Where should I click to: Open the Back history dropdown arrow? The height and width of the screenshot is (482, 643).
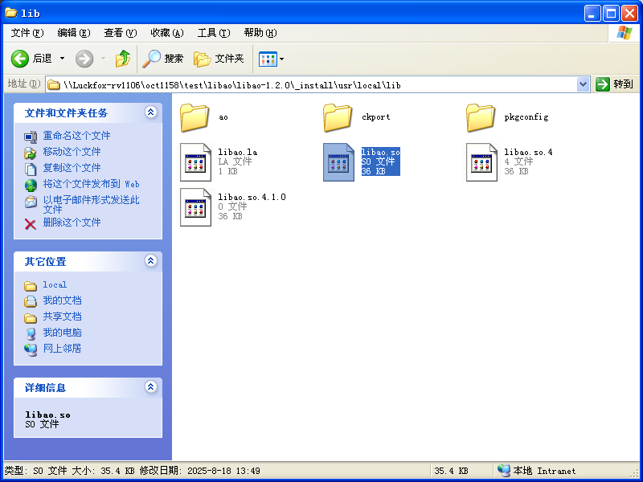[63, 59]
